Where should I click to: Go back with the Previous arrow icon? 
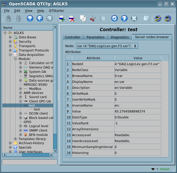tap(40, 19)
